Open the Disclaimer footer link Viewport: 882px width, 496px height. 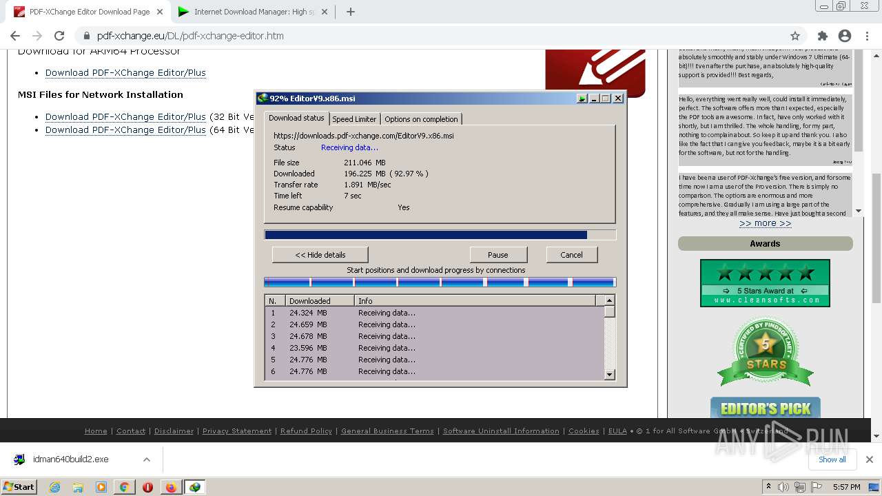(x=174, y=431)
